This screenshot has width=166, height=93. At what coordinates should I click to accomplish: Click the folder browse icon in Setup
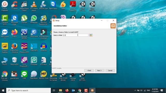point(91,35)
